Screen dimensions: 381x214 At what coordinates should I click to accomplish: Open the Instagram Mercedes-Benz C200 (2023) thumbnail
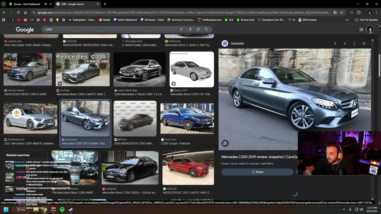click(x=130, y=168)
